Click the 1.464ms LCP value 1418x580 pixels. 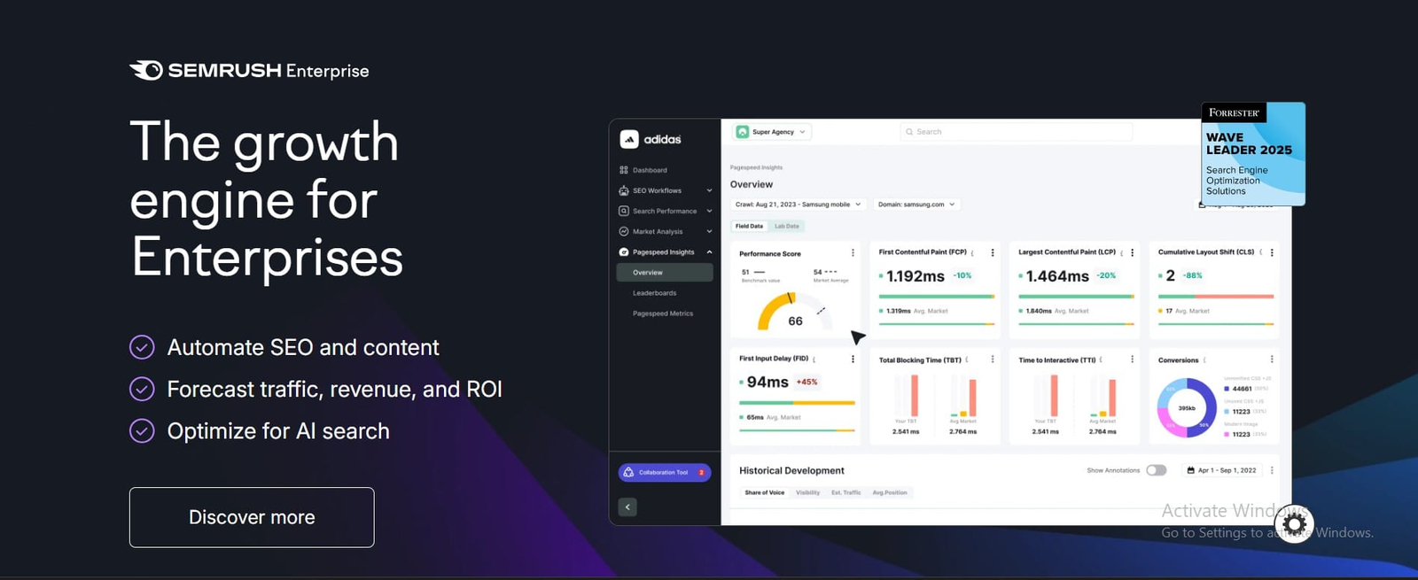point(1057,276)
